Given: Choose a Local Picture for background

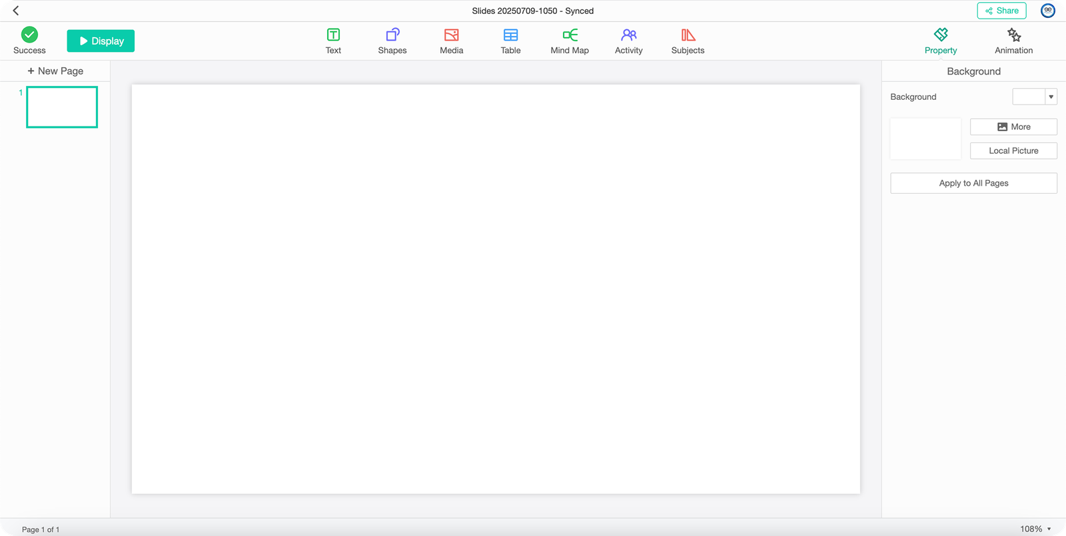Looking at the screenshot, I should tap(1013, 150).
